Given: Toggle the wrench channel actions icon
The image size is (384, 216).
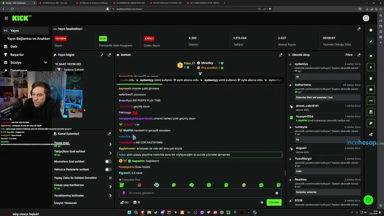Looking at the screenshot, I should pos(371,123).
